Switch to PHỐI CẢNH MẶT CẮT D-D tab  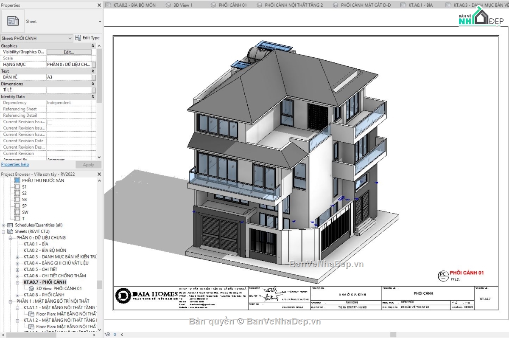point(362,5)
